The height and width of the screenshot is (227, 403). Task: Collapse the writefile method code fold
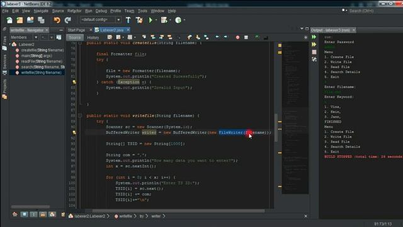pyautogui.click(x=80, y=116)
